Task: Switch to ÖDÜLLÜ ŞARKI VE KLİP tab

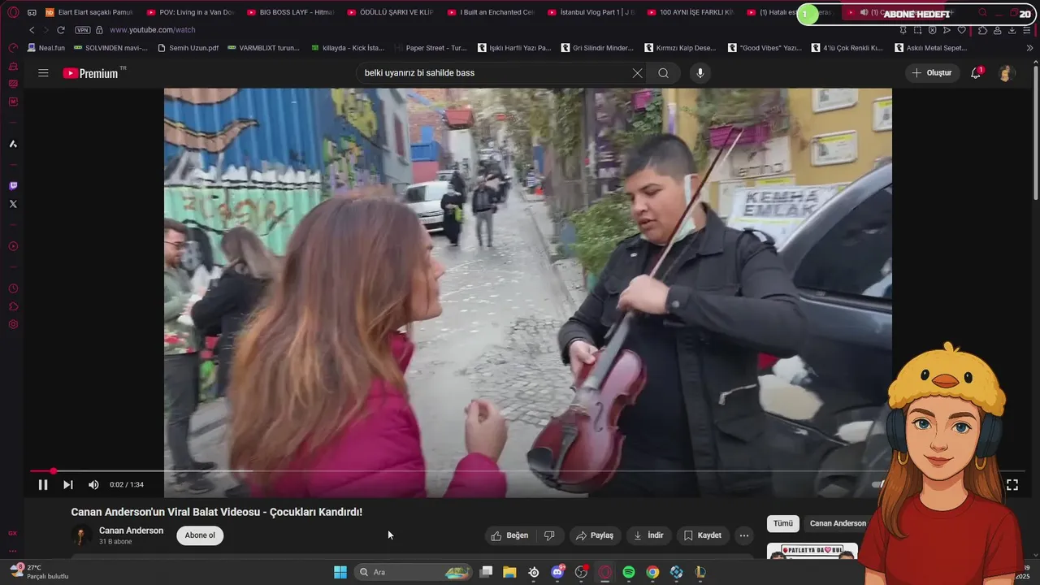Action: tap(390, 12)
